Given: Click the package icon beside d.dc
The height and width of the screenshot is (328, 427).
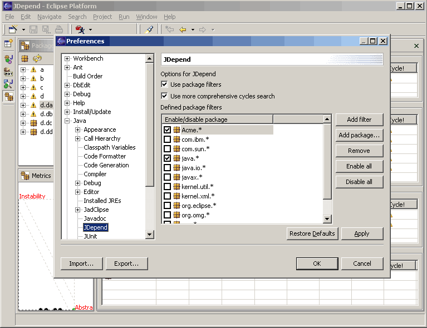Looking at the screenshot, I should pos(33,123).
